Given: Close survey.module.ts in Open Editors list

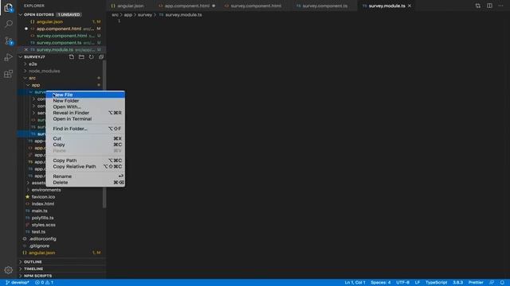Looking at the screenshot, I should click(x=26, y=49).
